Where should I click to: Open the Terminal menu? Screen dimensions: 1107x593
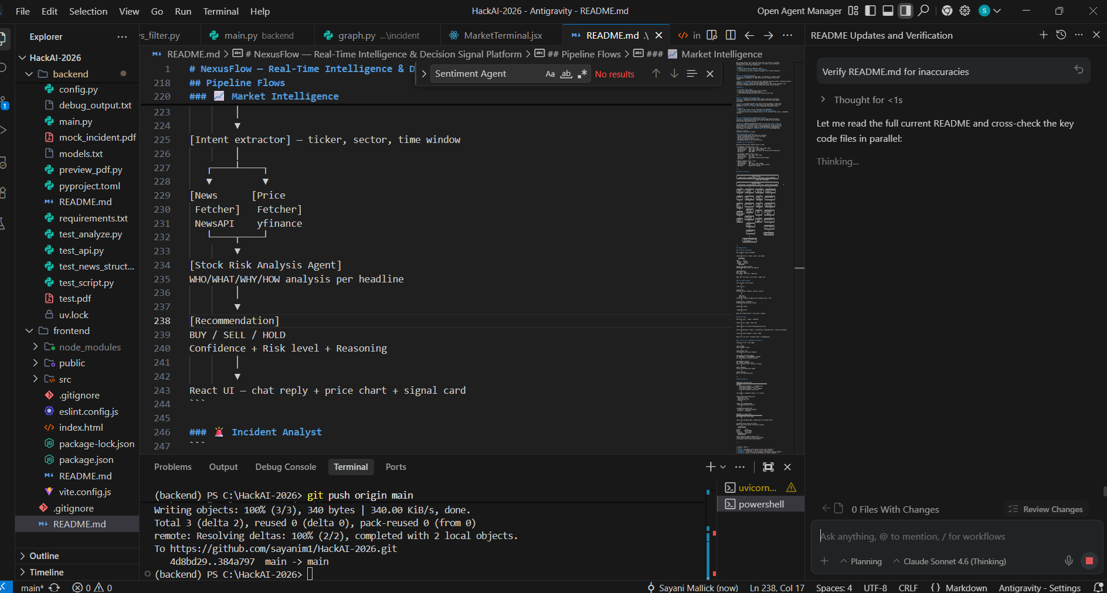coord(220,11)
